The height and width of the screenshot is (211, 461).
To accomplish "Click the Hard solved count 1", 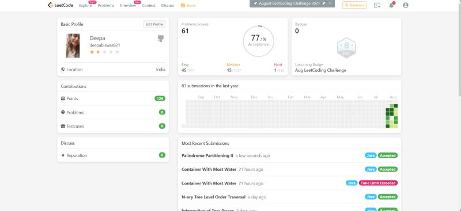I will coord(275,70).
